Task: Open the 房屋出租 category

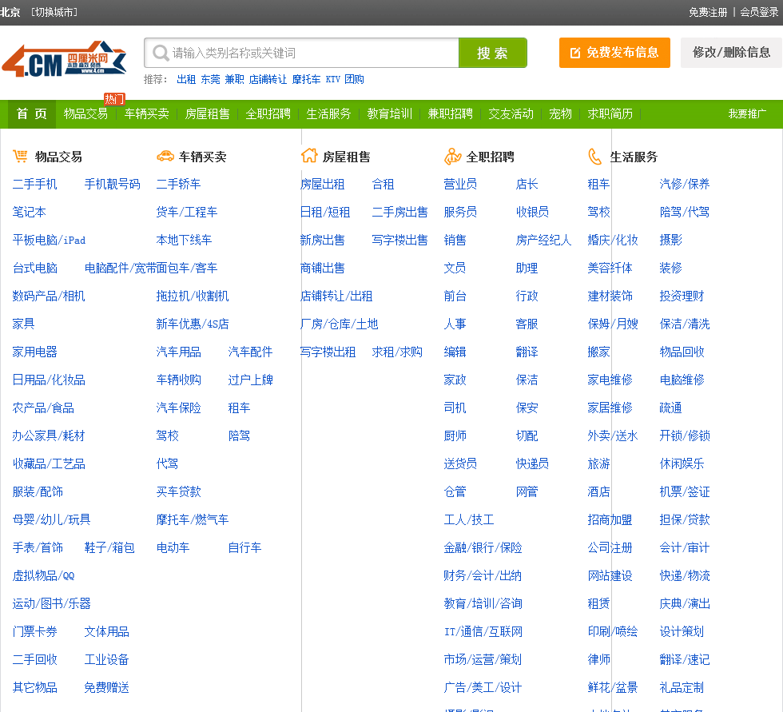Action: coord(323,185)
